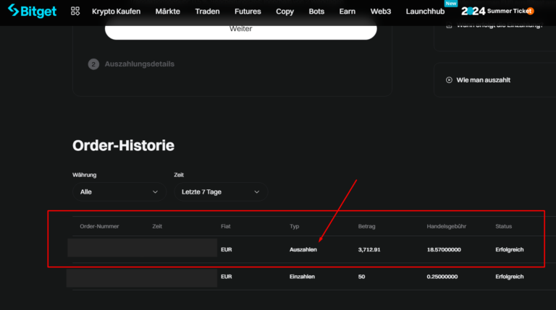
Task: Open the Wie man auszahlt guide link
Action: (x=483, y=80)
